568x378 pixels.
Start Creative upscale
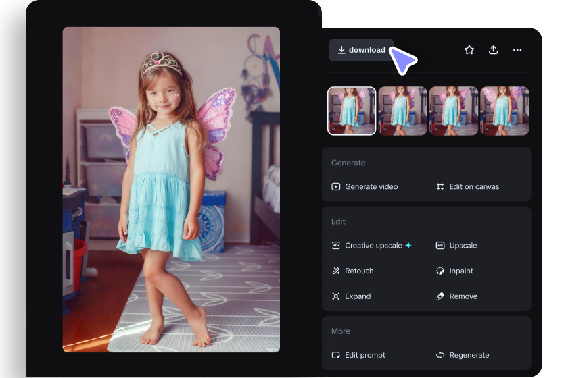(x=372, y=246)
